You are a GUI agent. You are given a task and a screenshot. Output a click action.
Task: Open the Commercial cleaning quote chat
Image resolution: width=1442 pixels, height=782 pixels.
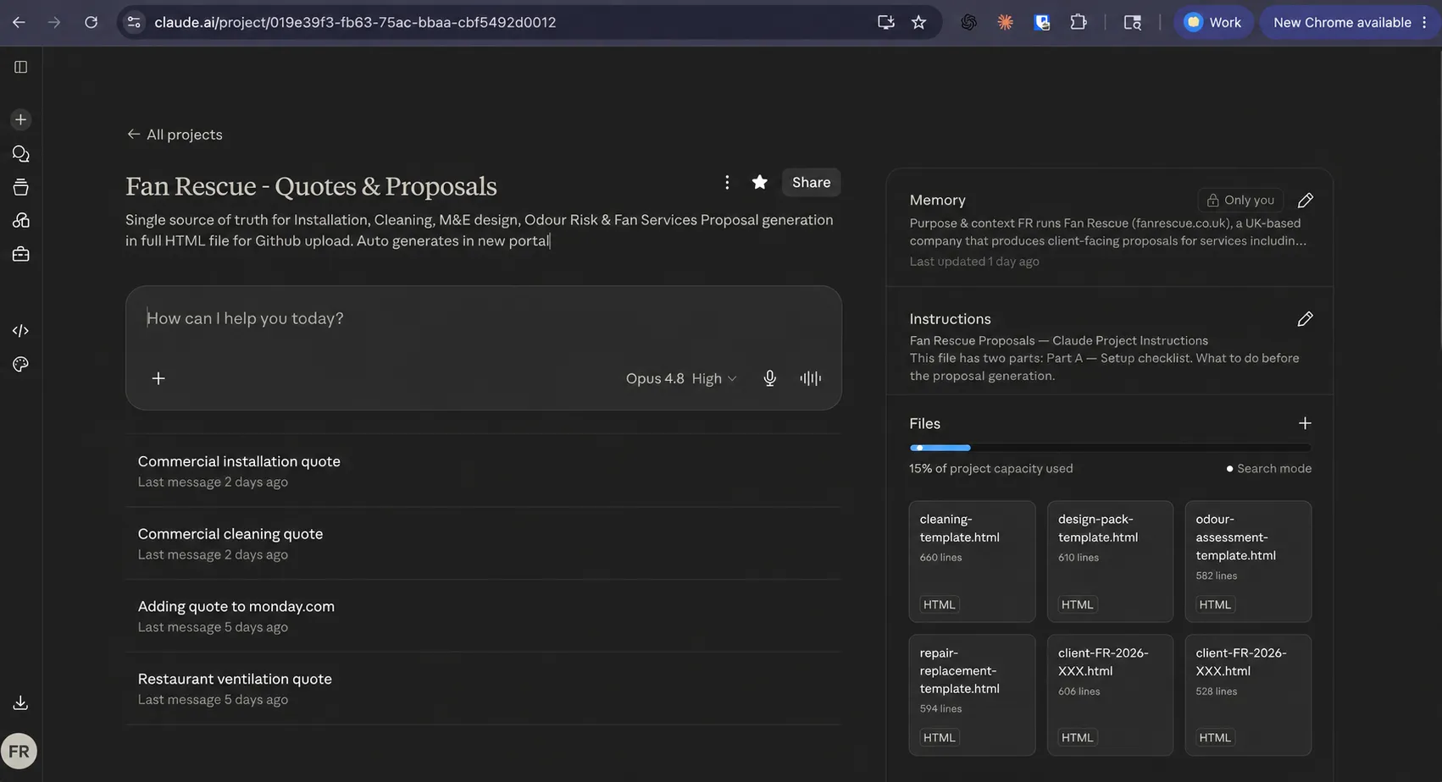[483, 543]
